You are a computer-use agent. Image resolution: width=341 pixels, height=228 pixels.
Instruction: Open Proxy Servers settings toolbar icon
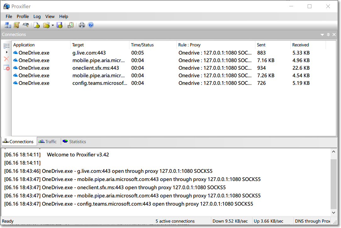(x=8, y=25)
